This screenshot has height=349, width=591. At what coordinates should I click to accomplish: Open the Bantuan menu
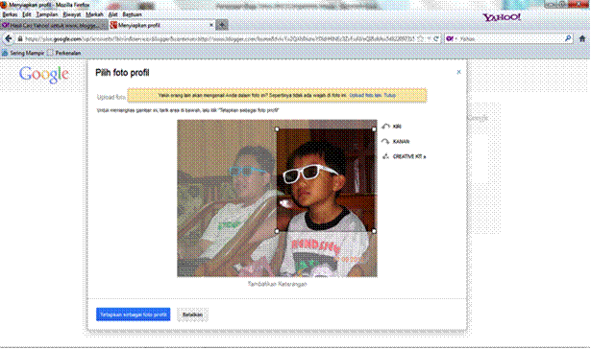132,14
